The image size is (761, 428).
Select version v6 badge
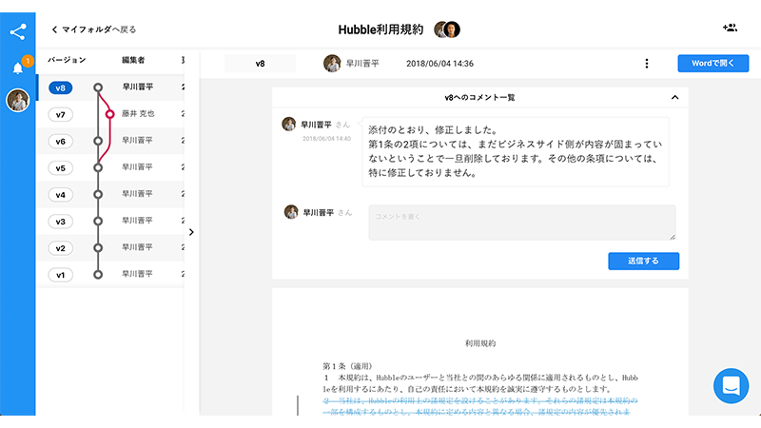coord(61,141)
